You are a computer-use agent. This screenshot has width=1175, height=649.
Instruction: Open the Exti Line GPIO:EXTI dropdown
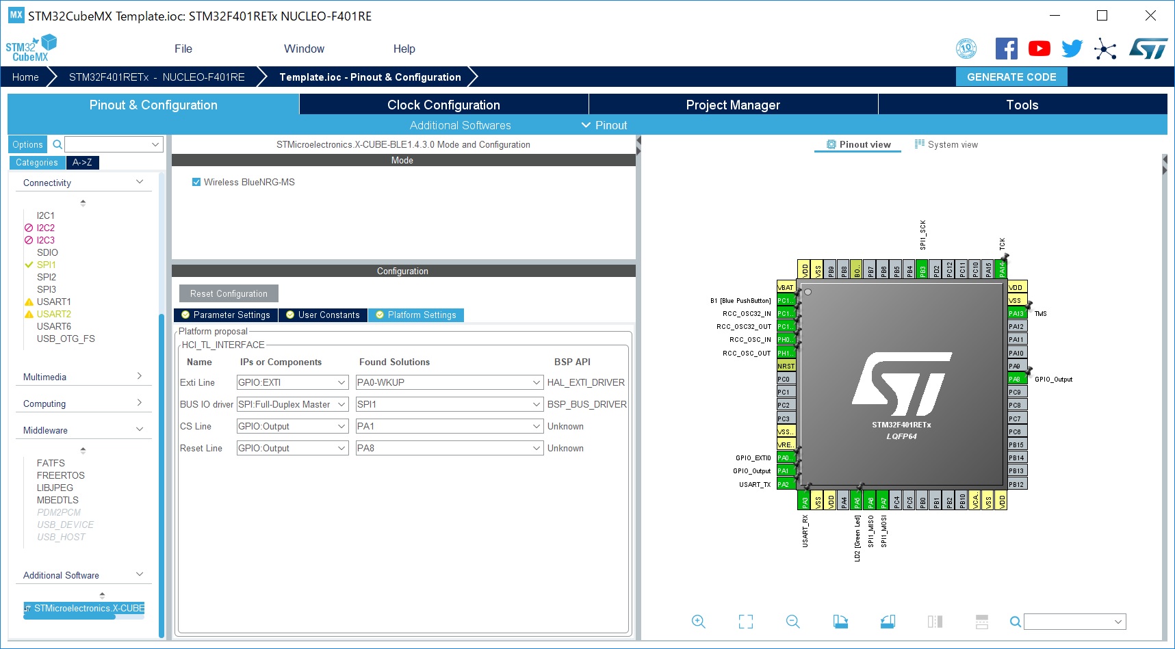(292, 382)
